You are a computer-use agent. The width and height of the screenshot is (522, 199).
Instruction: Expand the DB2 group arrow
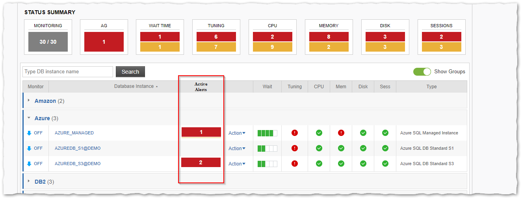[x=29, y=181]
